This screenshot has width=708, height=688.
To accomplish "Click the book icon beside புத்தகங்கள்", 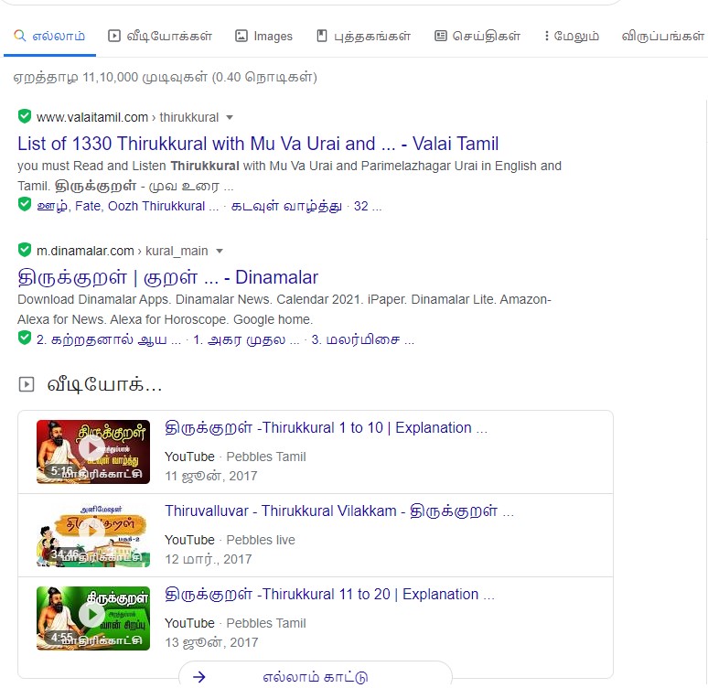I will pyautogui.click(x=321, y=36).
